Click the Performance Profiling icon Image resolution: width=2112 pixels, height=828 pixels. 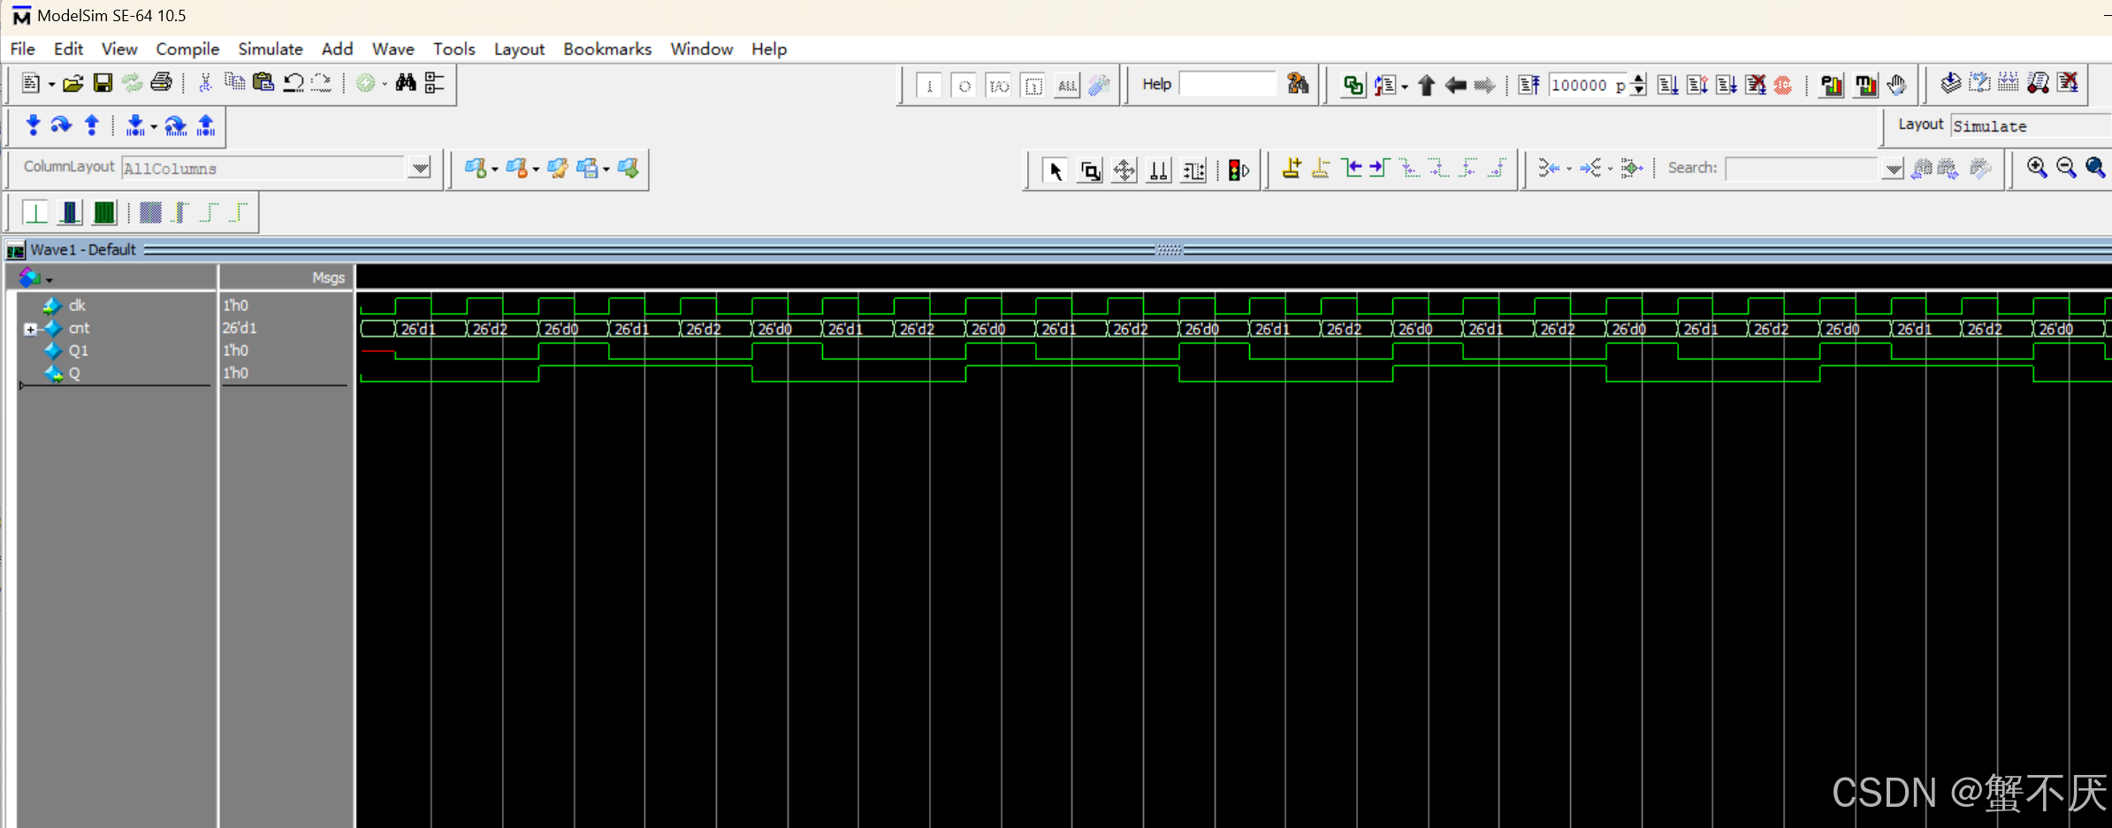coord(1832,85)
